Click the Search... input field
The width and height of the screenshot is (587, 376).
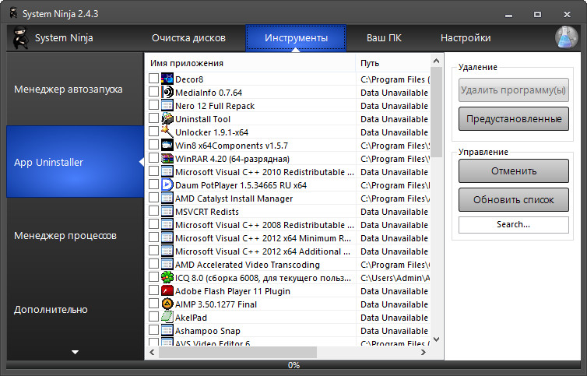[x=514, y=225]
